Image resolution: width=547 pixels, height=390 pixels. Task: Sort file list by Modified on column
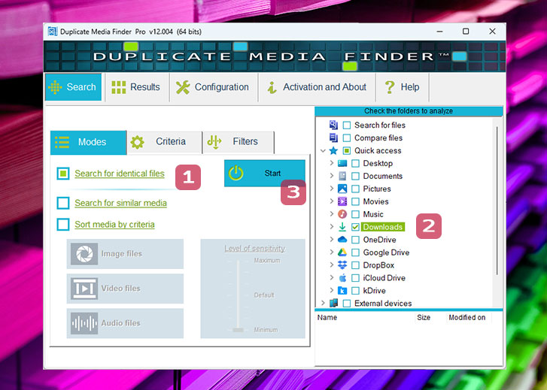[x=466, y=318]
